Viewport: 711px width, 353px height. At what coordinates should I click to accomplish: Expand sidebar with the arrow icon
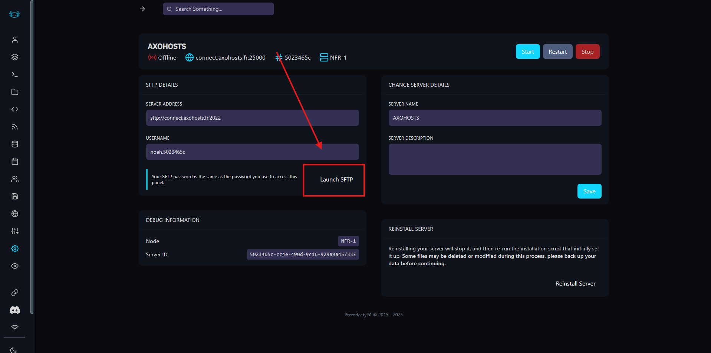point(142,9)
